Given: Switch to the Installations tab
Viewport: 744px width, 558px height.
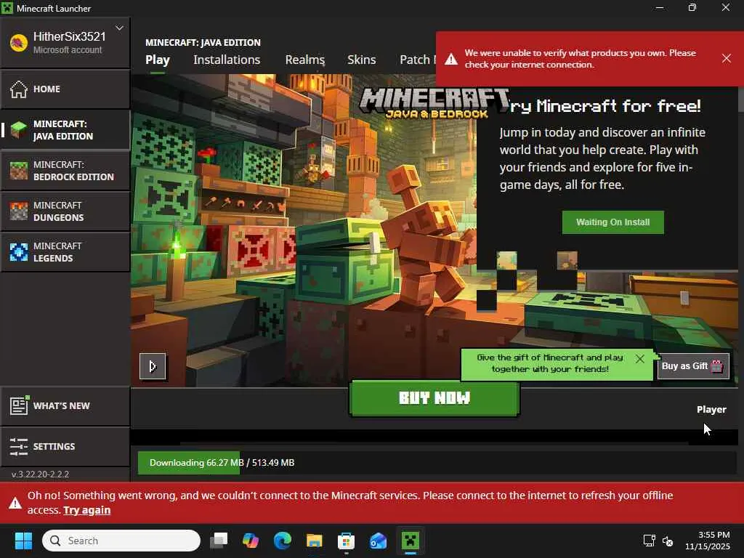Looking at the screenshot, I should (227, 60).
